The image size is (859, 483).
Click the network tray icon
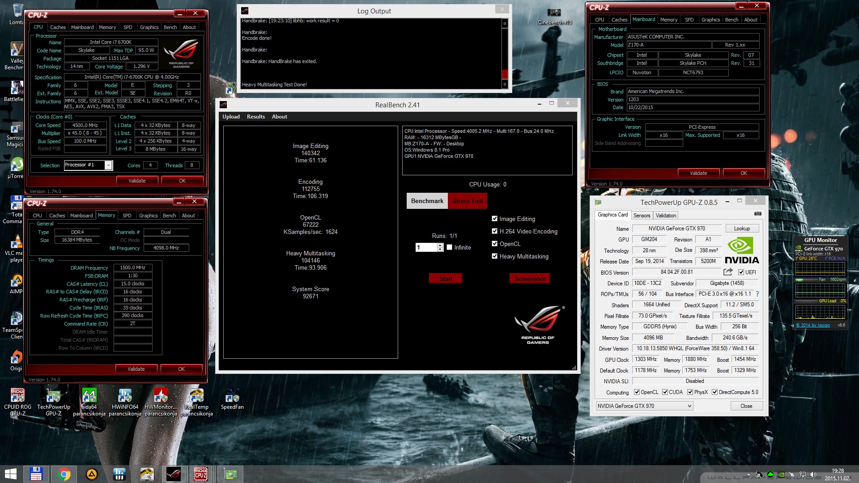point(803,475)
